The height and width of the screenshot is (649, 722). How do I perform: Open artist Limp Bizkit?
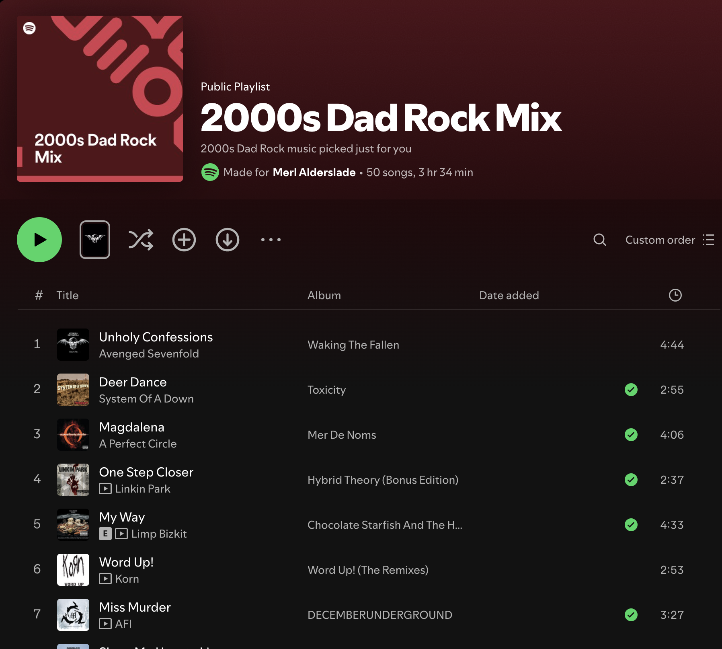point(159,534)
